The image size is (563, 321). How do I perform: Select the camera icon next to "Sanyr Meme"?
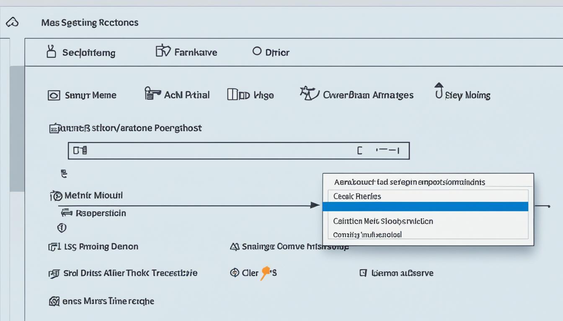pyautogui.click(x=54, y=95)
